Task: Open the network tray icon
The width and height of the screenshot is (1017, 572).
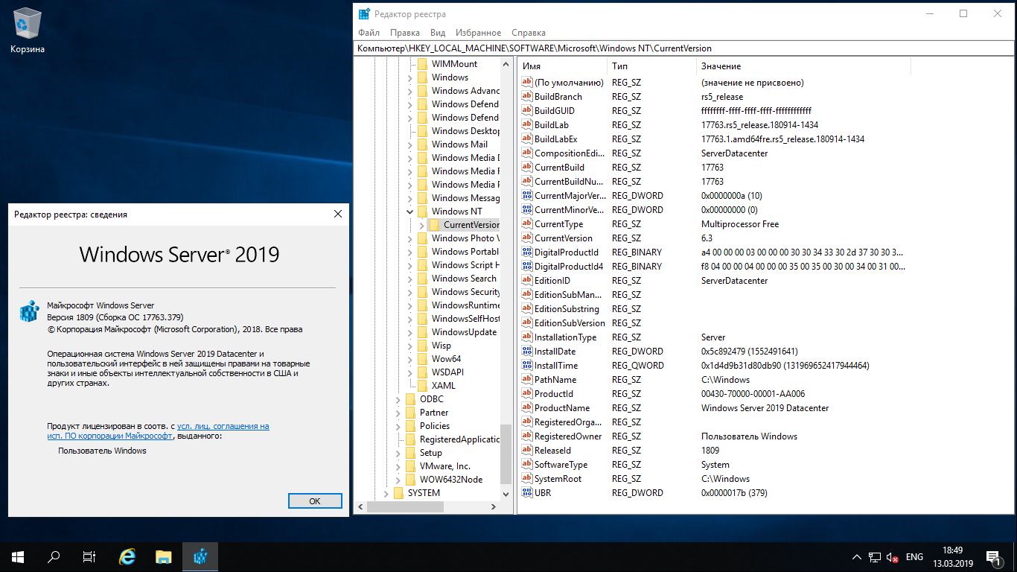Action: coord(874,557)
